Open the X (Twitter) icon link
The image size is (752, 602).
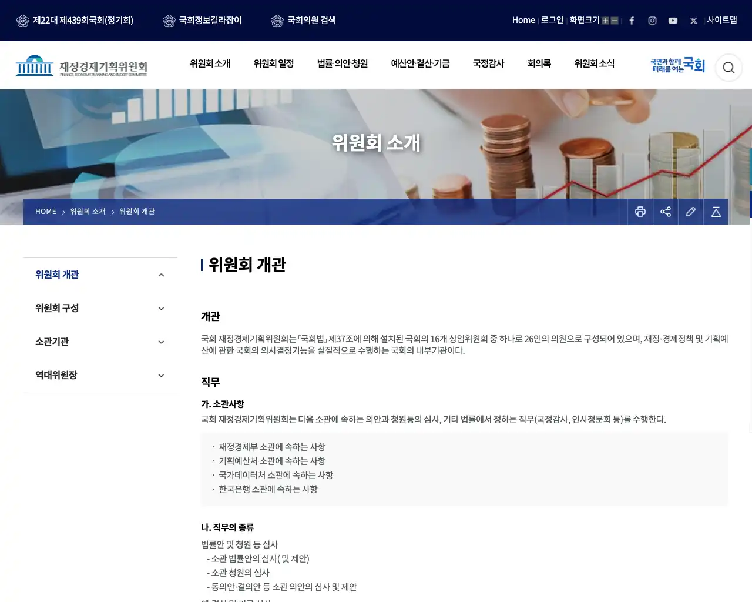click(x=694, y=21)
